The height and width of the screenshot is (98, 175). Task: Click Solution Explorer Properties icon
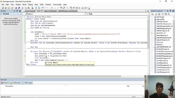(x=153, y=14)
